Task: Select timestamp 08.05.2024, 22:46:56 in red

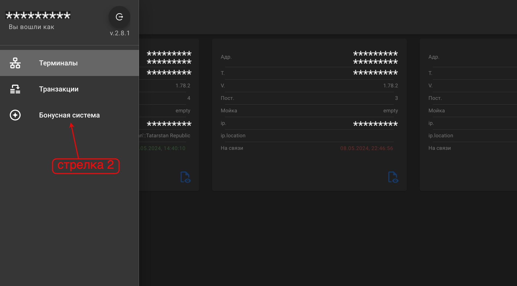Action: [367, 148]
